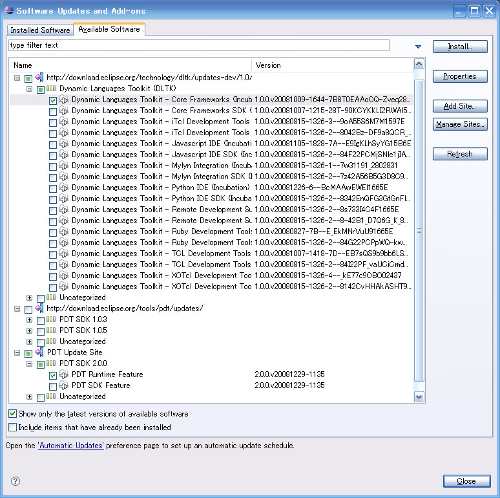Click the PDT Update Site icon
This screenshot has height=498, width=500.
click(39, 352)
